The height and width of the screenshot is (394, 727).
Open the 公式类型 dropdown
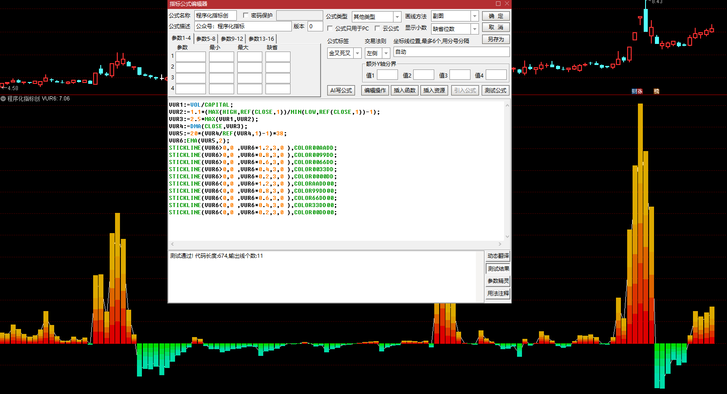(397, 17)
